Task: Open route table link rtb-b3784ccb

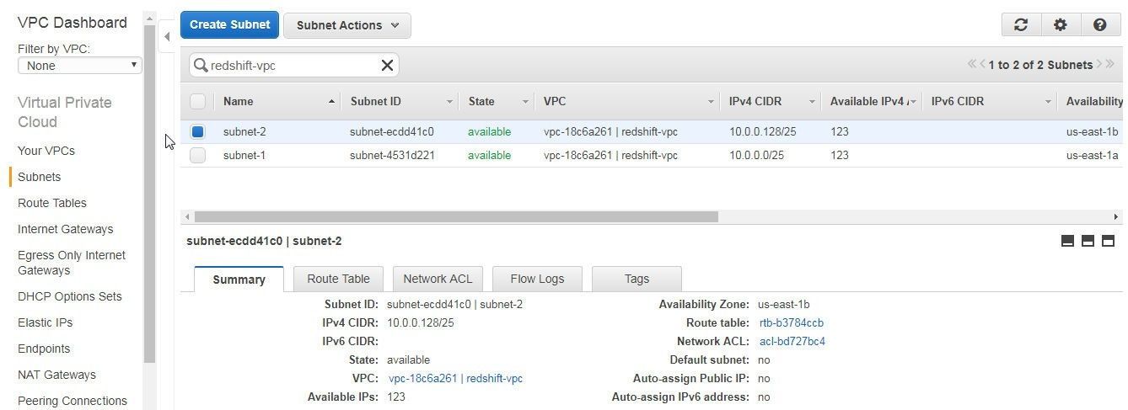Action: click(x=791, y=322)
